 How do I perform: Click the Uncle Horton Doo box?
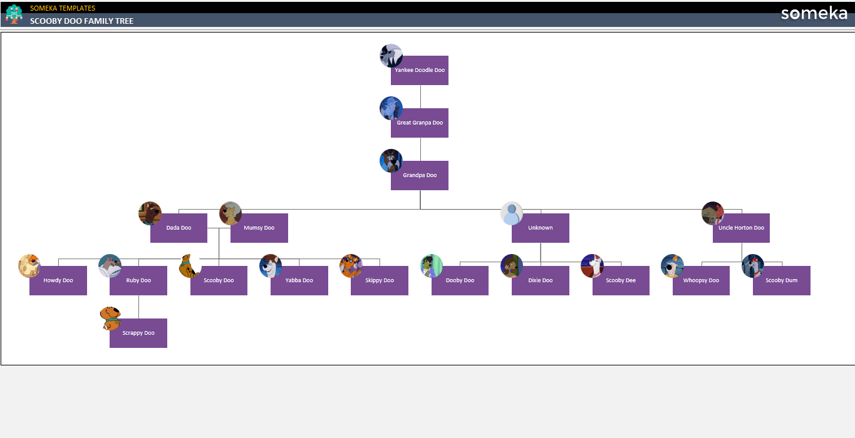[x=742, y=228]
